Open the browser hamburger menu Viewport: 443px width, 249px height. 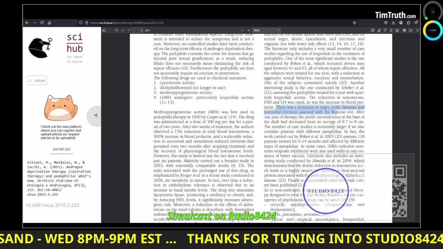click(416, 23)
